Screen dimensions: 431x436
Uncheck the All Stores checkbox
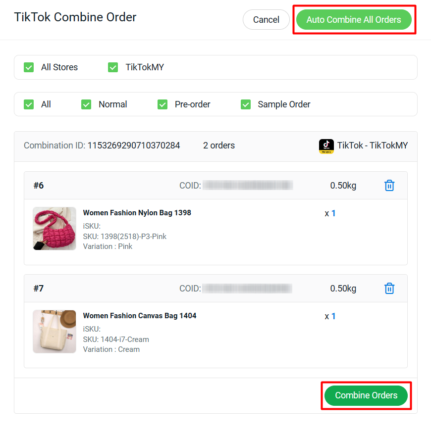(29, 67)
